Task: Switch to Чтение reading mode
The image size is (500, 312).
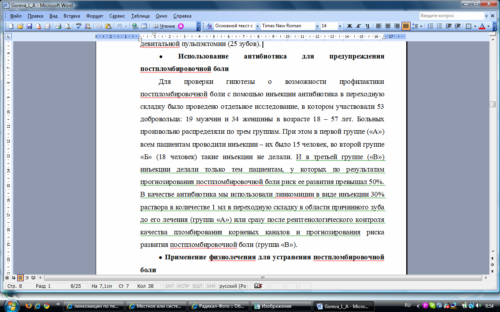Action: pos(164,26)
